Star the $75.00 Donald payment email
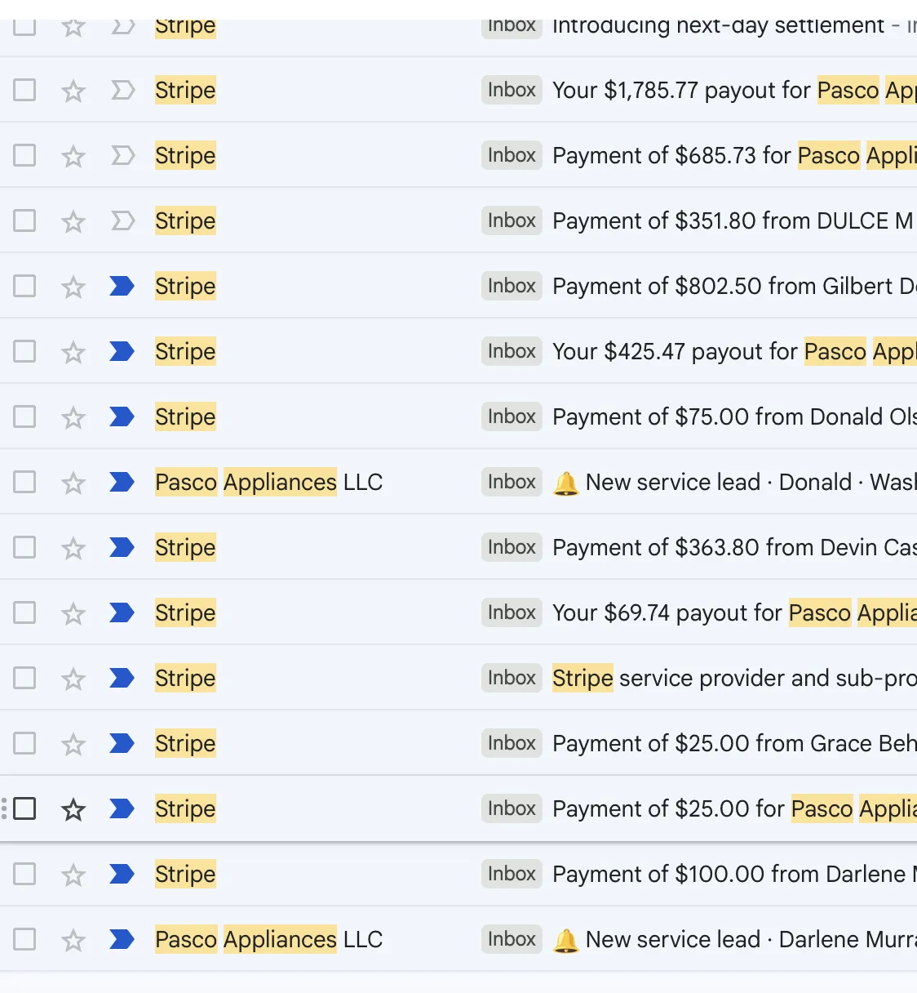The width and height of the screenshot is (917, 993). (73, 417)
